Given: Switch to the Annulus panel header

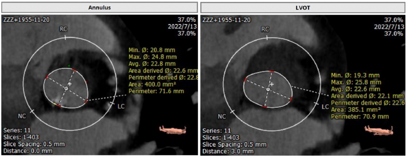Looking at the screenshot, I should click(x=99, y=7).
